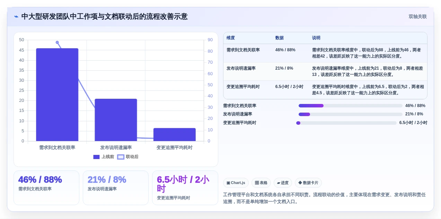Viewport: 441px width, 219px height.
Task: Select the 表格 tag chip
Action: 261,183
